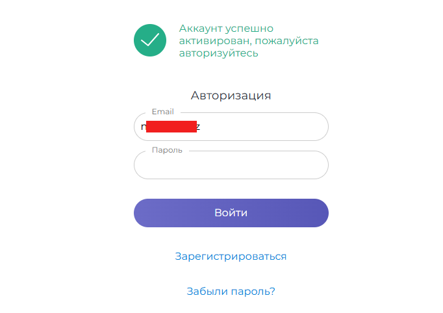443x313 pixels.
Task: Click the "активирован, пожалуйста" message line
Action: click(249, 41)
